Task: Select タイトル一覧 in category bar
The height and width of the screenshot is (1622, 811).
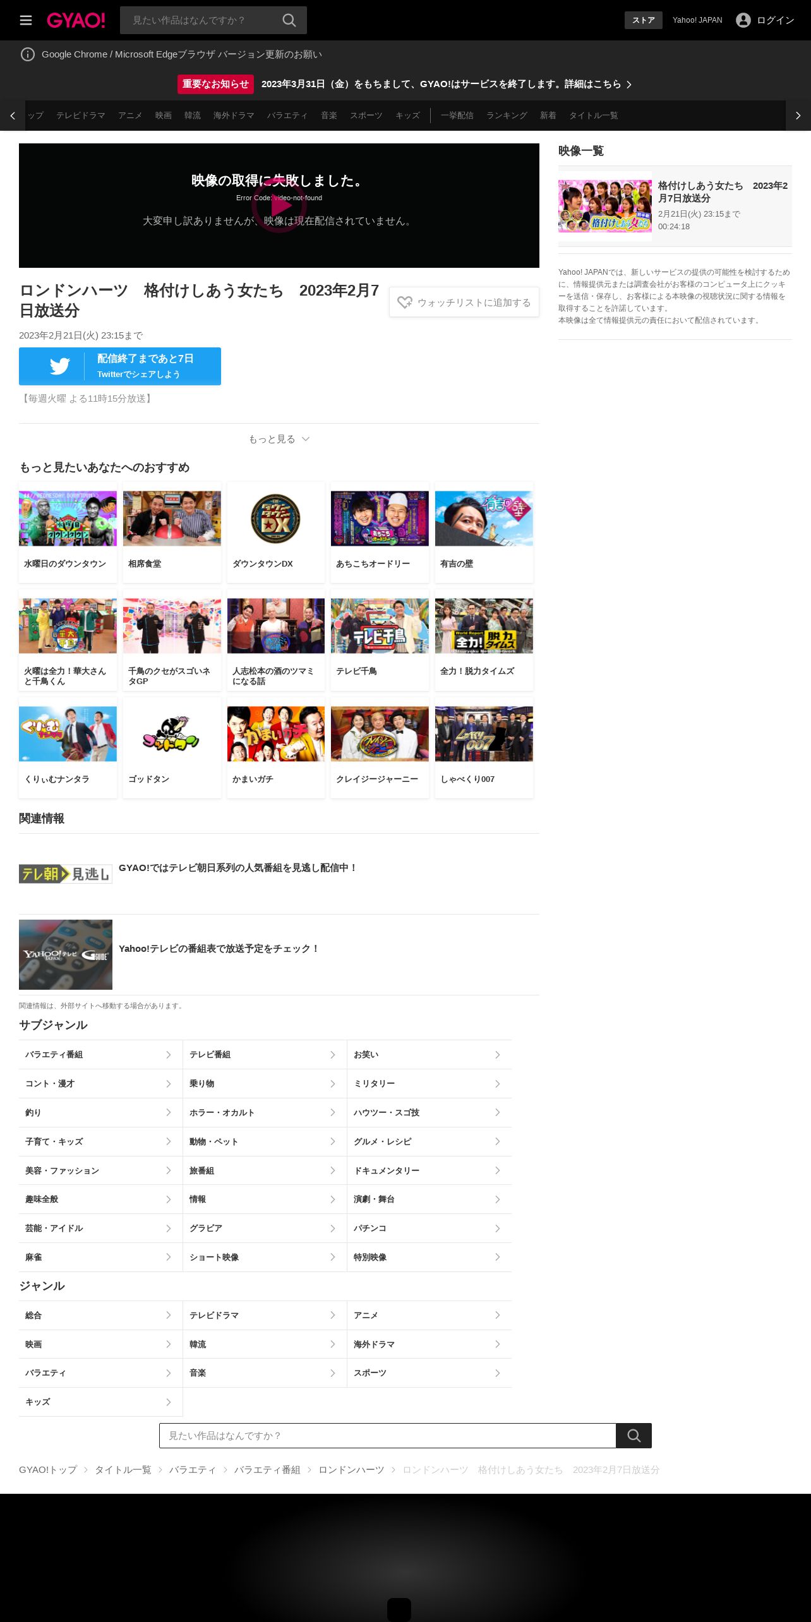Action: click(594, 116)
